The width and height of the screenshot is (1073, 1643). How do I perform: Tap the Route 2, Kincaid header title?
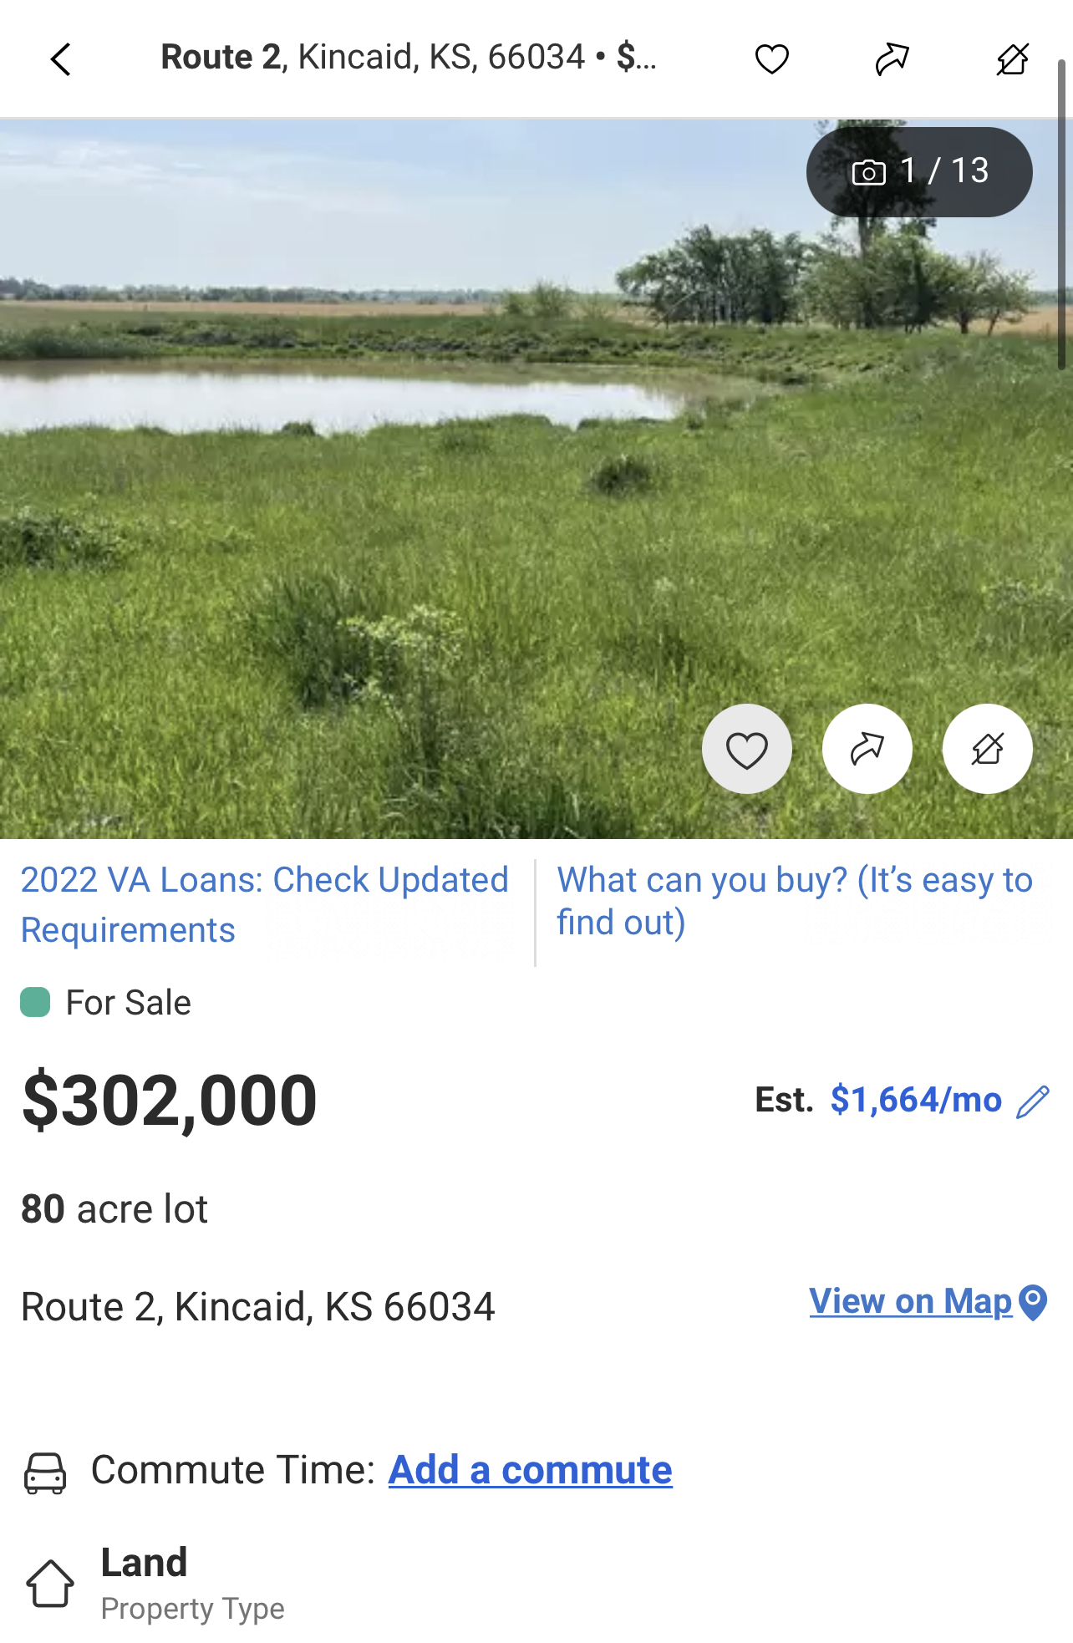408,58
